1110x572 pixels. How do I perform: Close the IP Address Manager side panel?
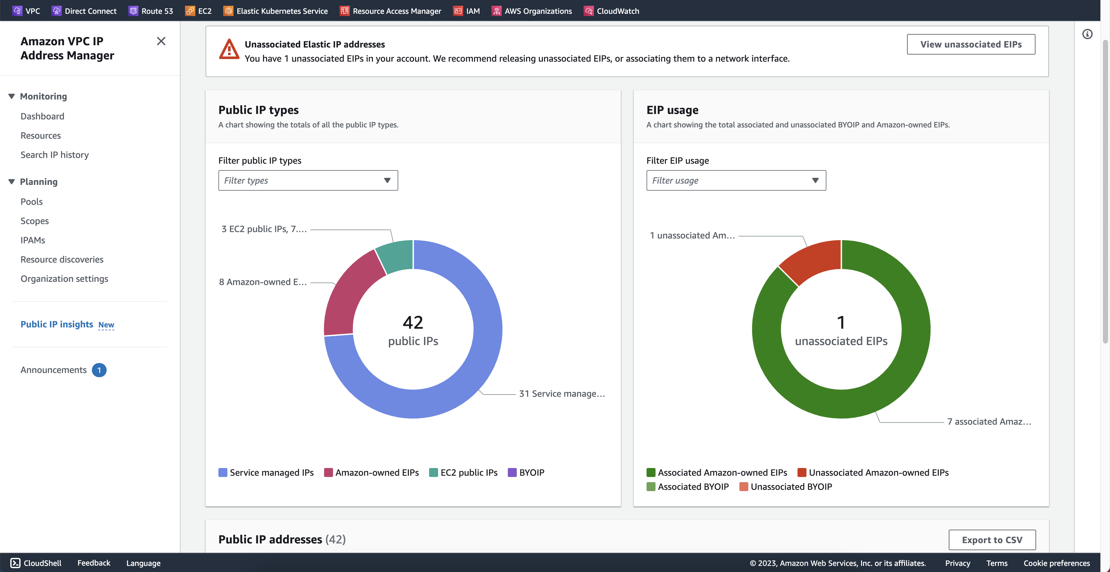point(161,41)
